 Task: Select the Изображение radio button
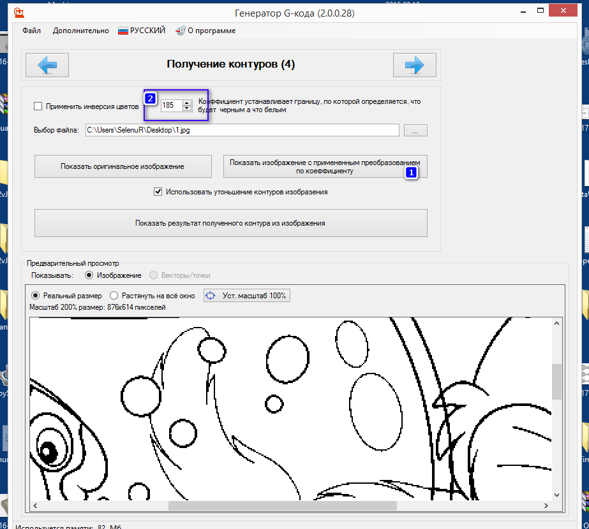pyautogui.click(x=89, y=275)
